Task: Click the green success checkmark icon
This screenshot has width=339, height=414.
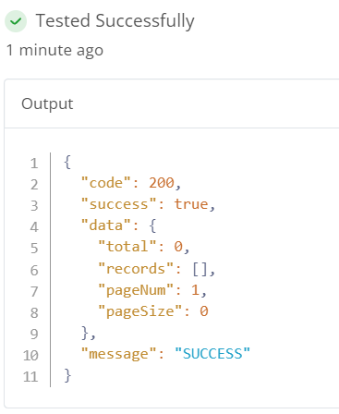Action: coord(16,21)
